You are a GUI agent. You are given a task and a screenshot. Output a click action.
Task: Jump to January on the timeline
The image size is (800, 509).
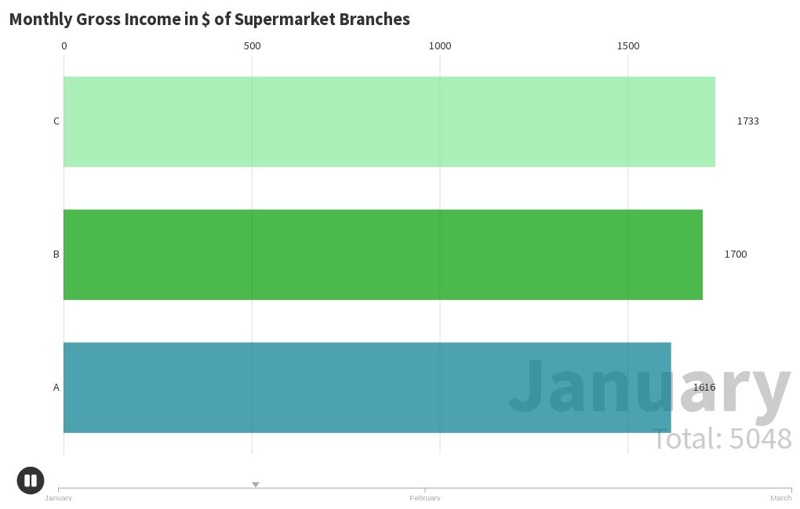tap(58, 497)
